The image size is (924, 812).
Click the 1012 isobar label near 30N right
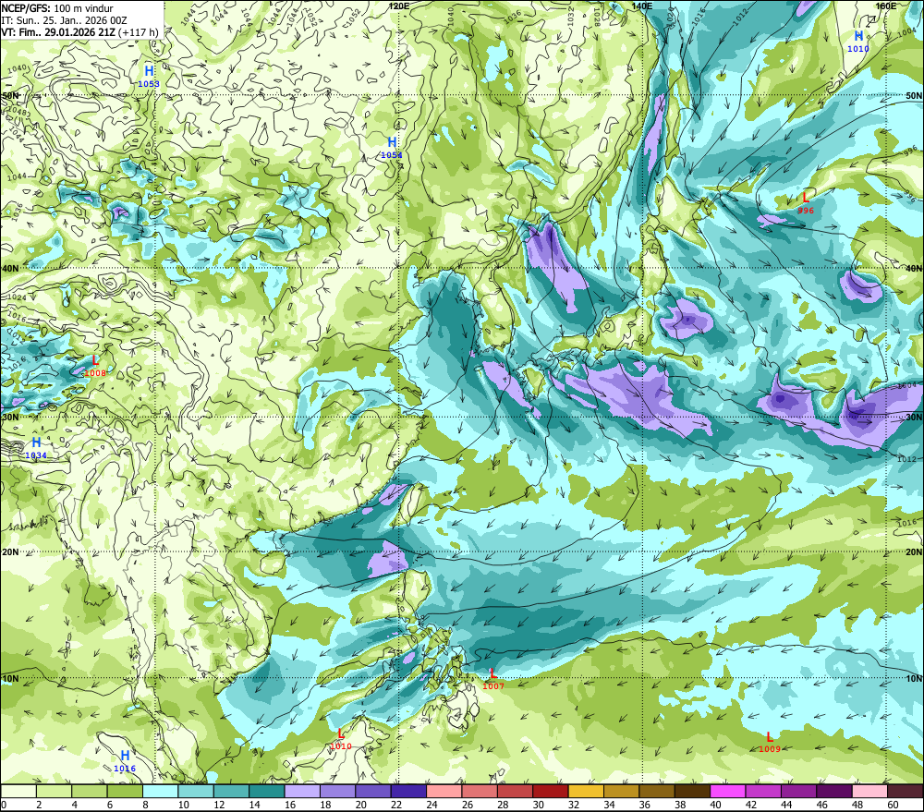pyautogui.click(x=906, y=459)
